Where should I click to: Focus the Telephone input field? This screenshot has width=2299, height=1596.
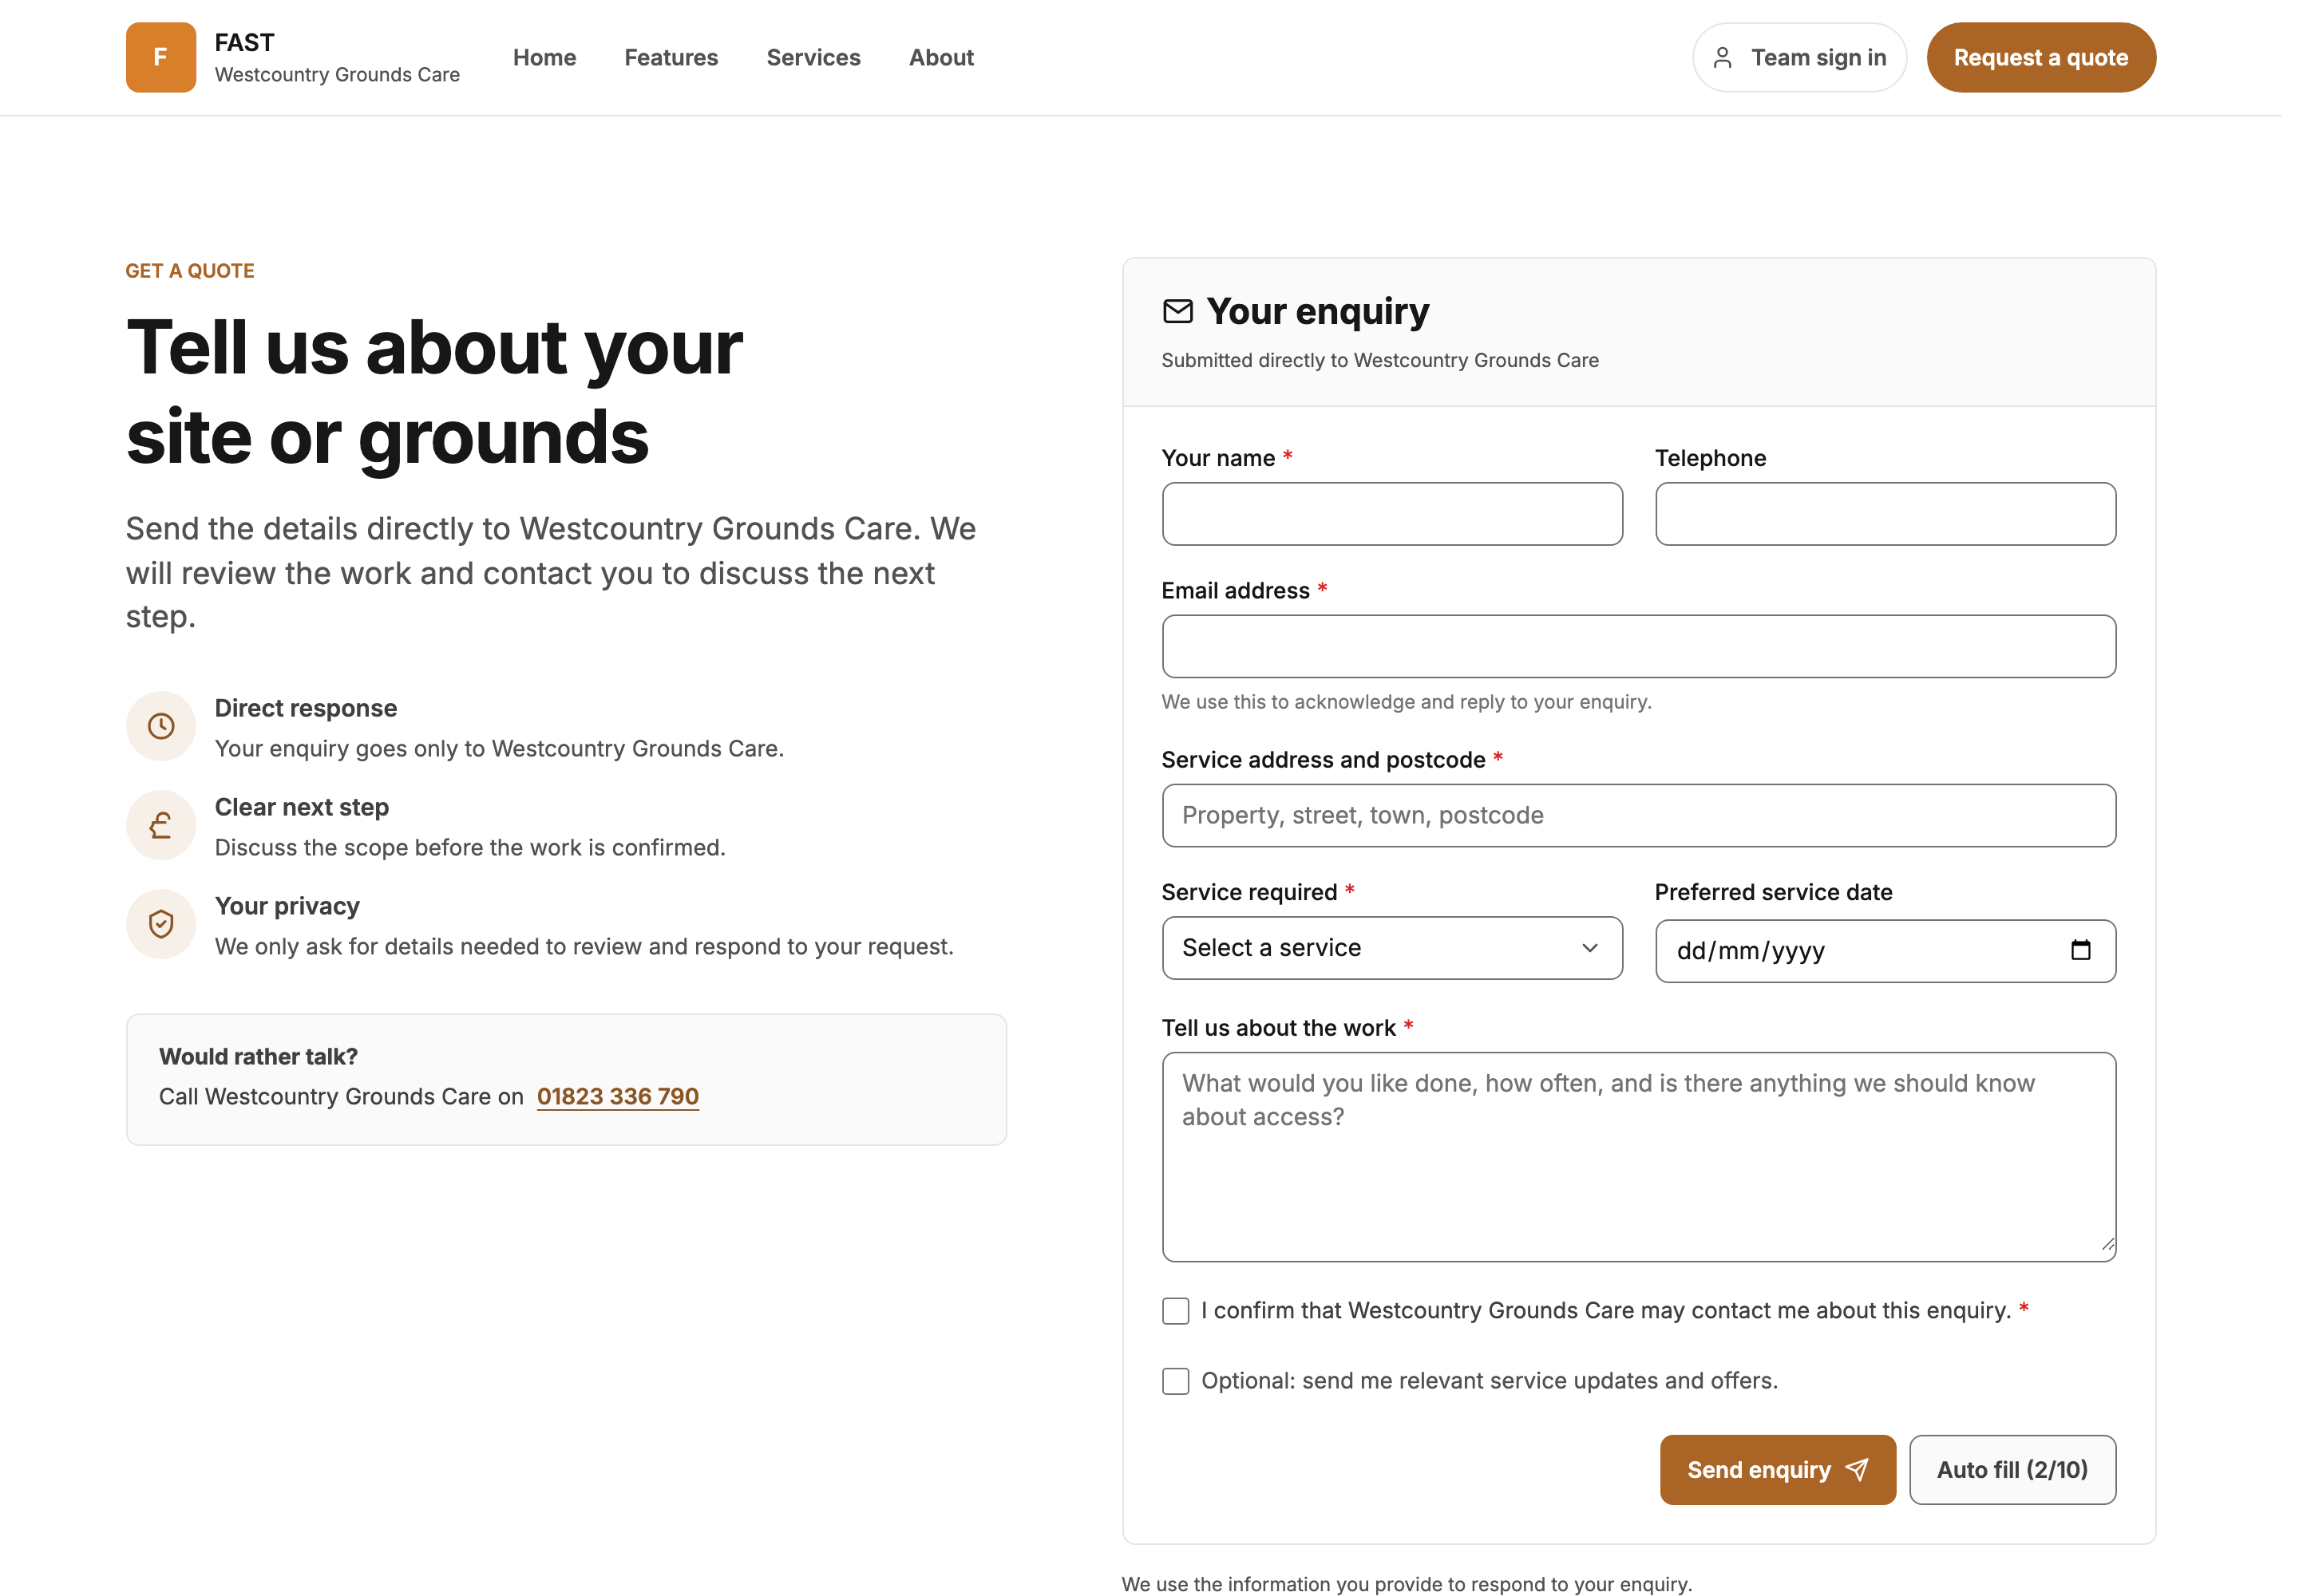point(1885,514)
